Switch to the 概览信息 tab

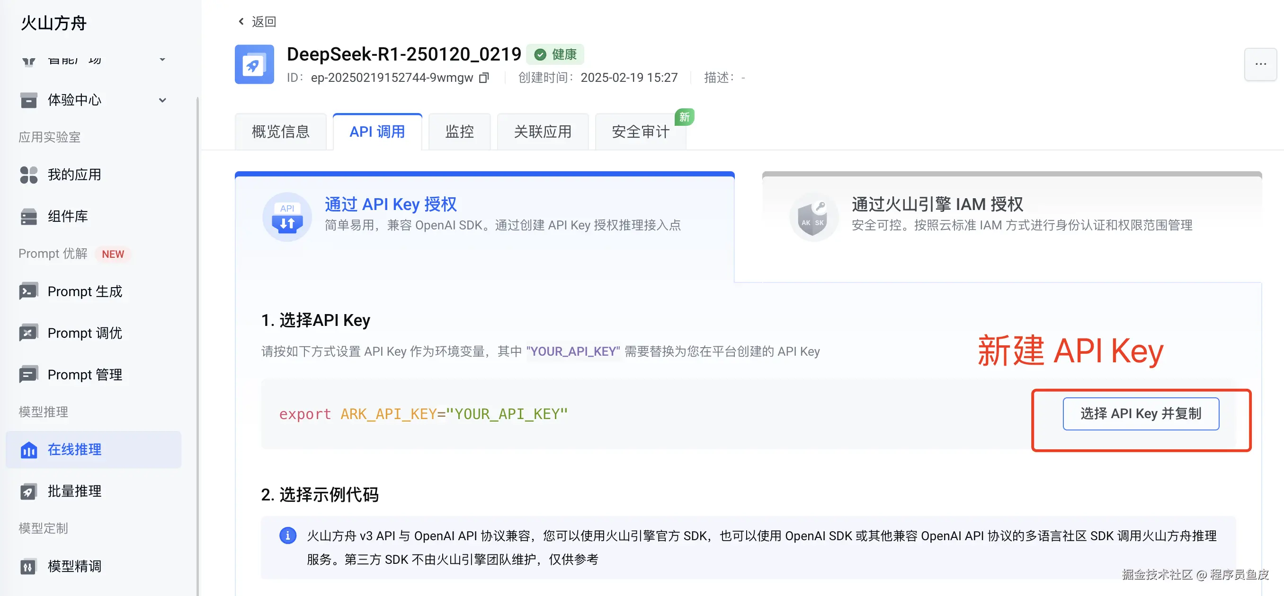280,132
